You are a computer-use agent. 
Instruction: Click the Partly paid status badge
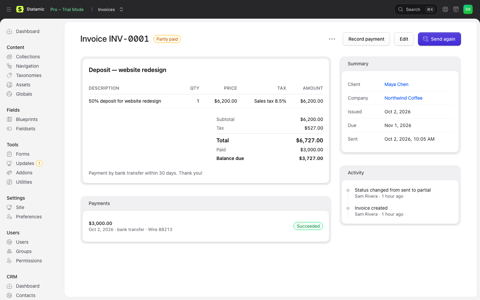tap(167, 39)
